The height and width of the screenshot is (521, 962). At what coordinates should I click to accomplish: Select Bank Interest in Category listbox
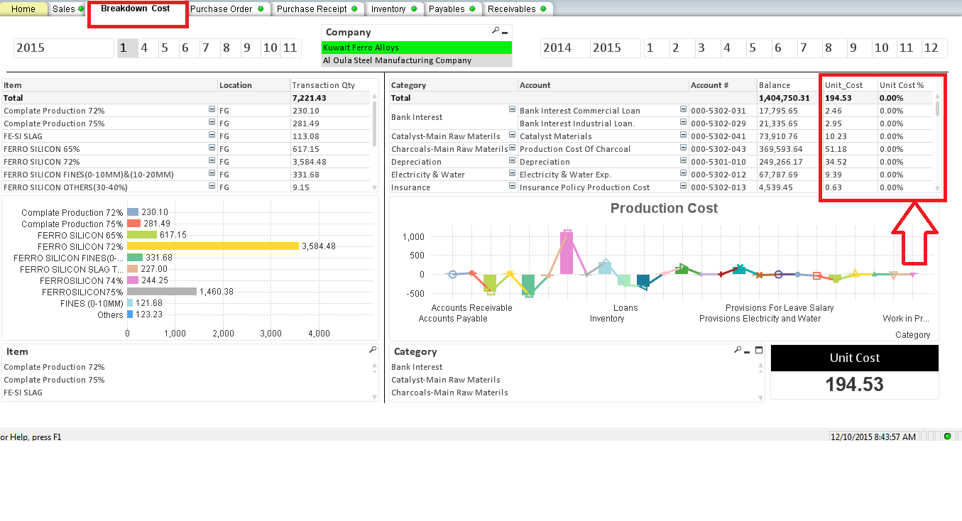click(x=417, y=367)
